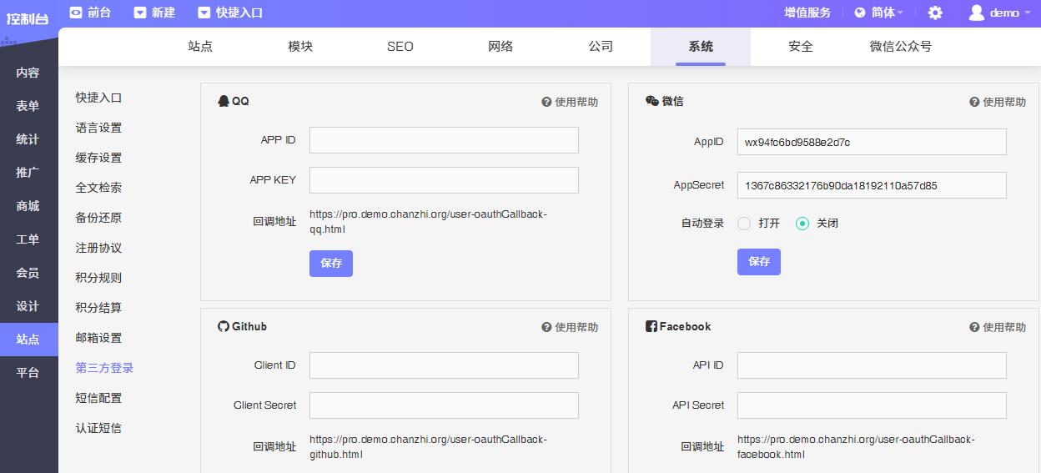1041x473 pixels.
Task: Open 工单 in the left sidebar
Action: click(29, 239)
